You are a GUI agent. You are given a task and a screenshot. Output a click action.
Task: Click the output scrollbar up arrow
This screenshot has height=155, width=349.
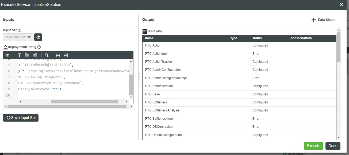pos(339,30)
